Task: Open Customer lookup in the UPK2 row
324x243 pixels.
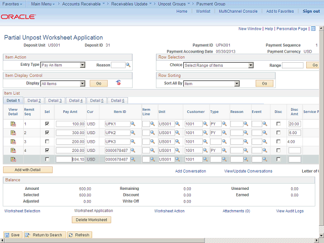Action: 206,133
